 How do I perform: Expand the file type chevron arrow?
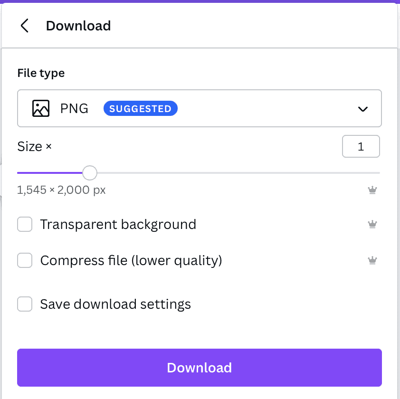[x=362, y=109]
